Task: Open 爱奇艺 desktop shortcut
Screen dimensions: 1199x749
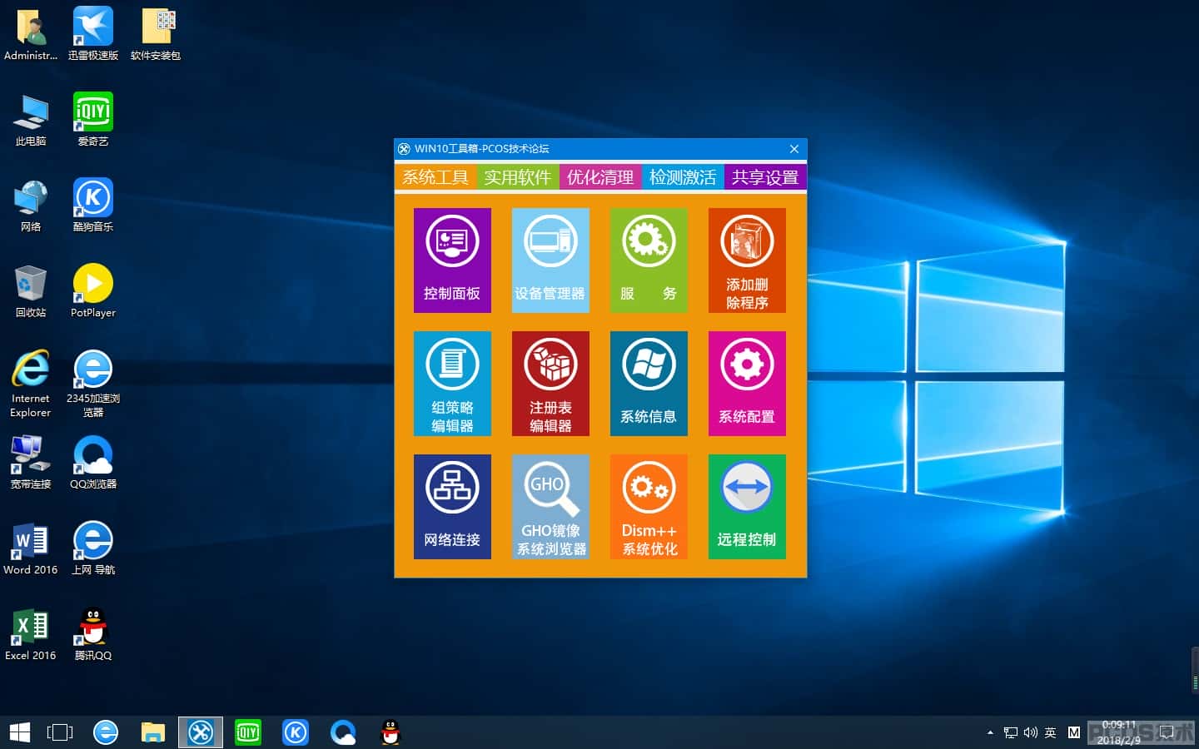Action: click(93, 119)
